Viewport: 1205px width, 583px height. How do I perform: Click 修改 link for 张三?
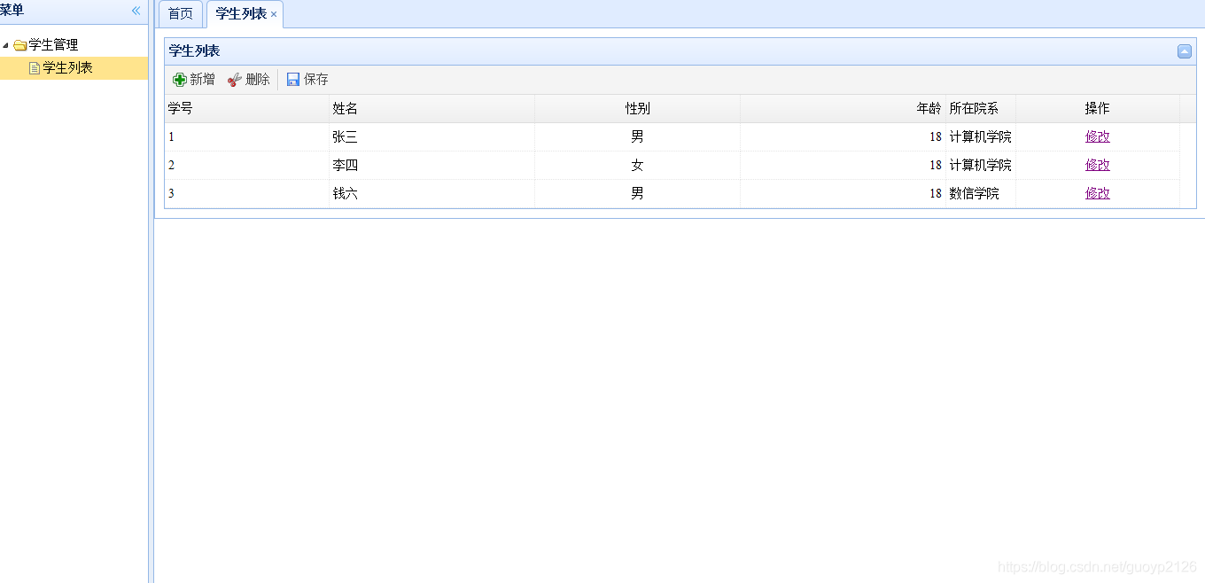1098,136
